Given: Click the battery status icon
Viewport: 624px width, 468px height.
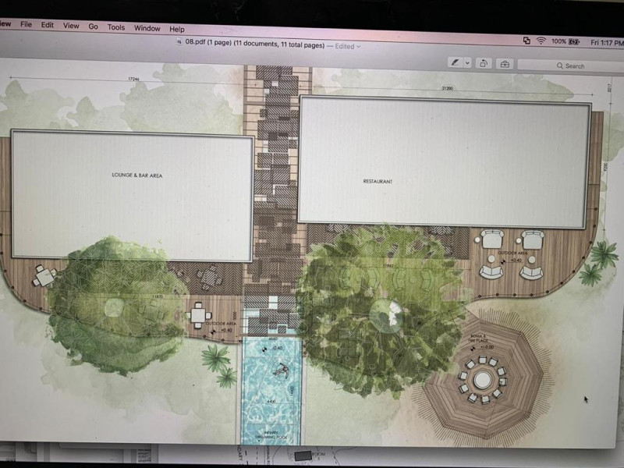Looking at the screenshot, I should pos(575,41).
